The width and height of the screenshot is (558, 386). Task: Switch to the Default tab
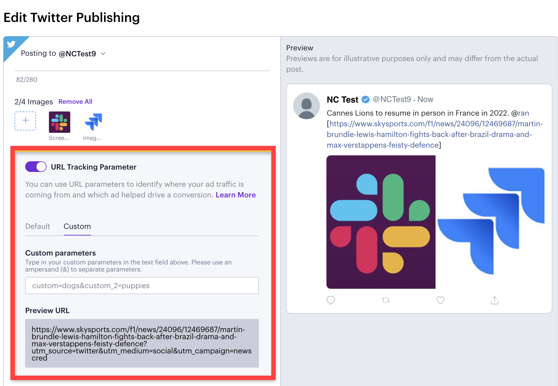pyautogui.click(x=38, y=226)
